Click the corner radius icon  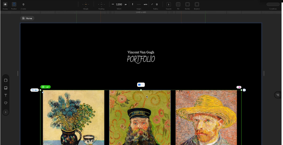pos(152,4)
